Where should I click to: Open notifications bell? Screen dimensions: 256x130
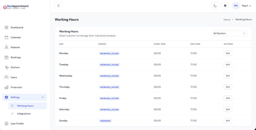[225, 6]
